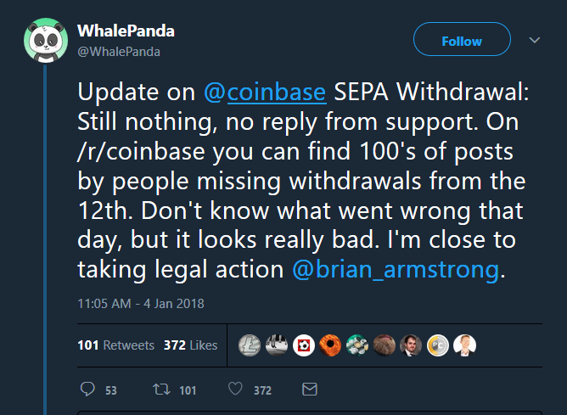This screenshot has width=567, height=415.
Task: Click the red camera-logo liker avatar
Action: pyautogui.click(x=305, y=345)
